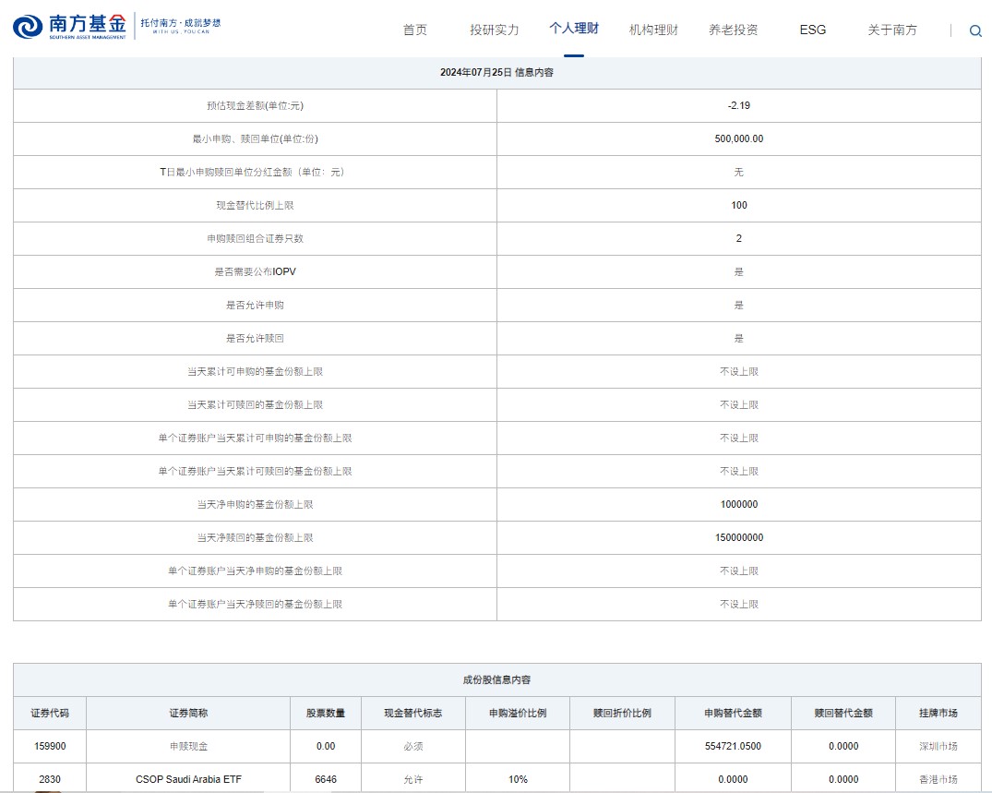Viewport: 992px width, 793px height.
Task: Click the search magnifier icon
Action: point(975,30)
